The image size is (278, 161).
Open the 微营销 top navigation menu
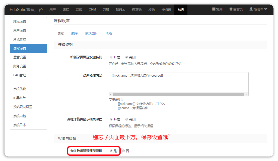(137, 10)
